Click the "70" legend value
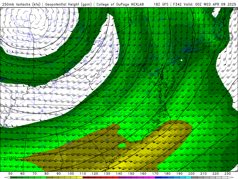Image resolution: width=238 pixels, height=179 pixels. (35, 174)
